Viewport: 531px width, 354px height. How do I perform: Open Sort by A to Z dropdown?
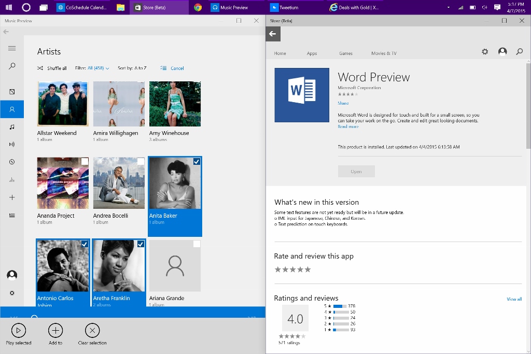(132, 68)
